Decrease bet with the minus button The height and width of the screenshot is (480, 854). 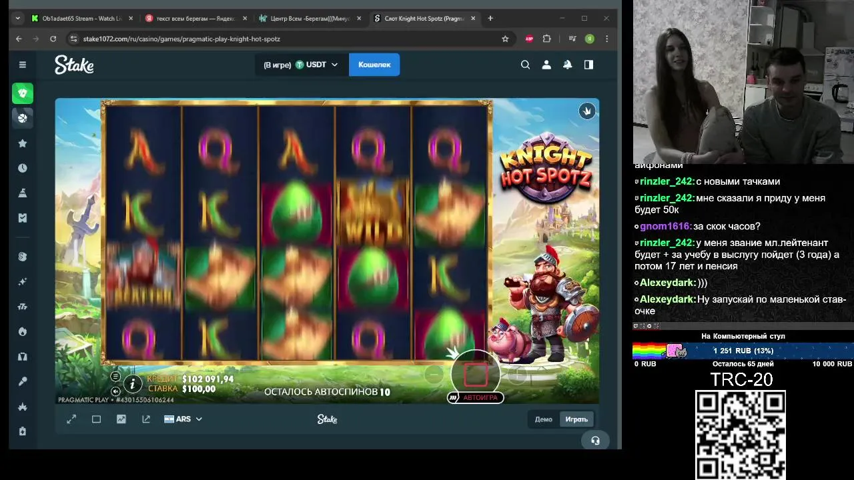point(434,375)
